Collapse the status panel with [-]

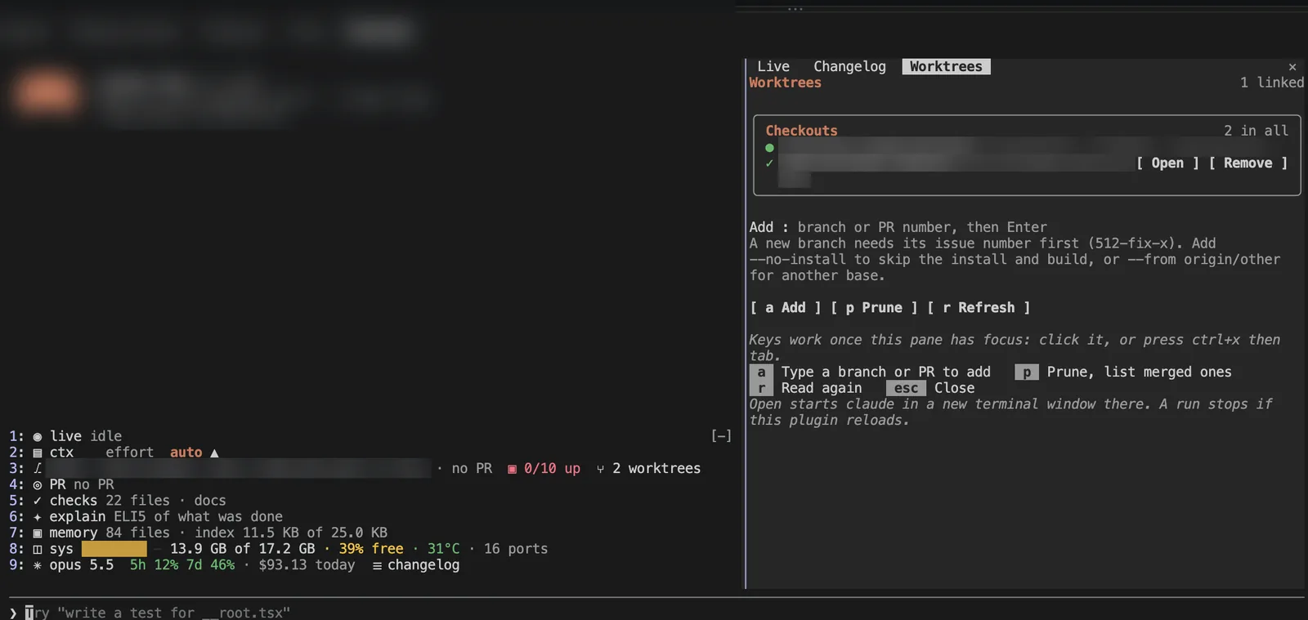(x=721, y=436)
